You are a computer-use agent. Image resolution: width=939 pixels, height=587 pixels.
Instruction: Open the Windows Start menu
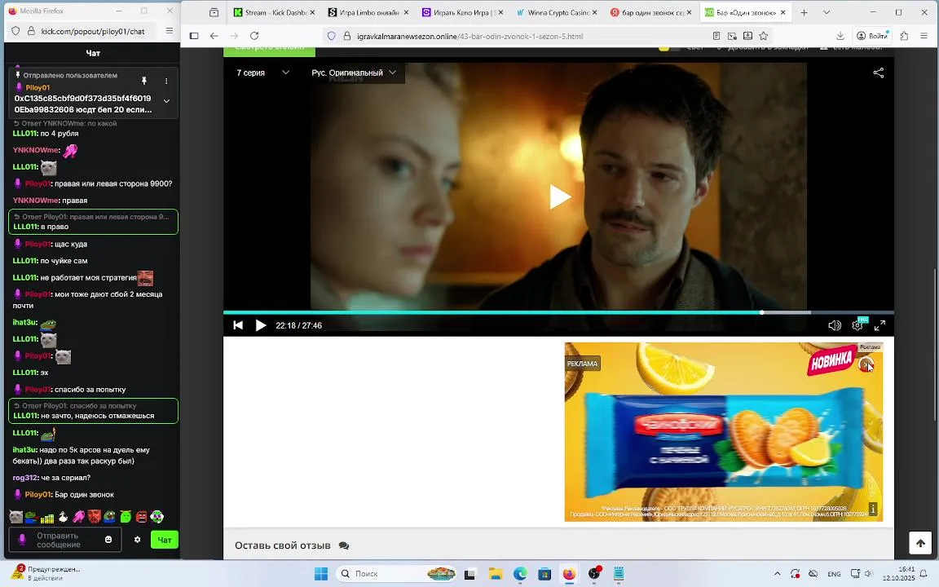coord(321,574)
